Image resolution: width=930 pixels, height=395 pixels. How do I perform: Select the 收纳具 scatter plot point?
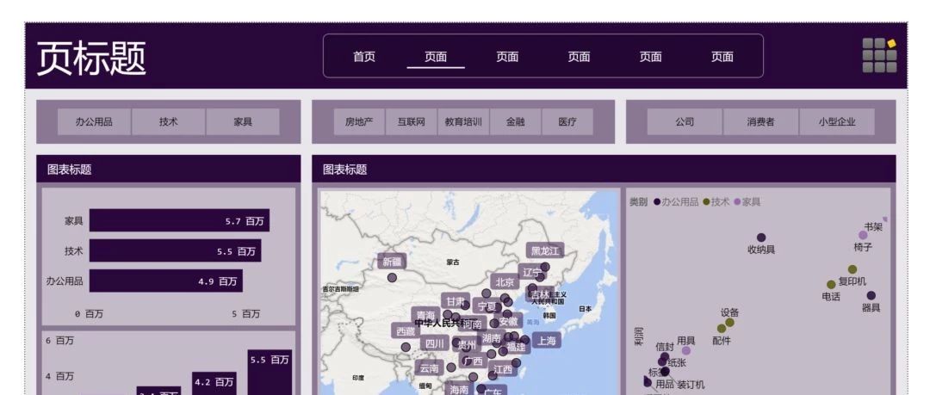[761, 238]
